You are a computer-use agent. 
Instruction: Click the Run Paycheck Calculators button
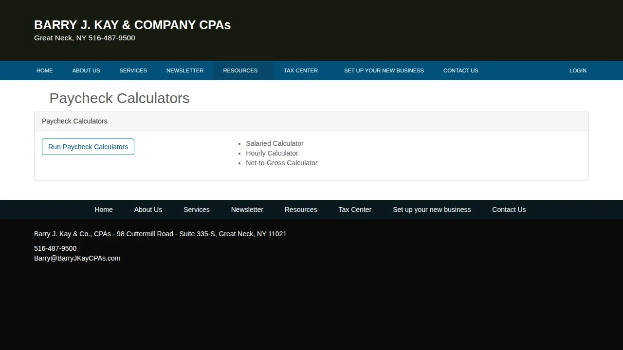tap(88, 147)
